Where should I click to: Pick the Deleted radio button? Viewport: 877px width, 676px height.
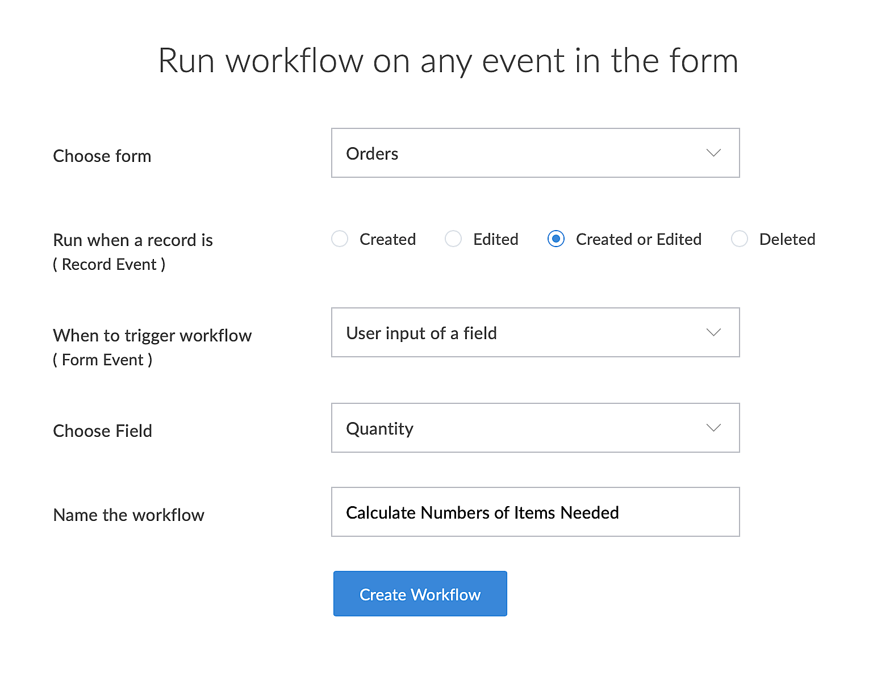tap(740, 239)
